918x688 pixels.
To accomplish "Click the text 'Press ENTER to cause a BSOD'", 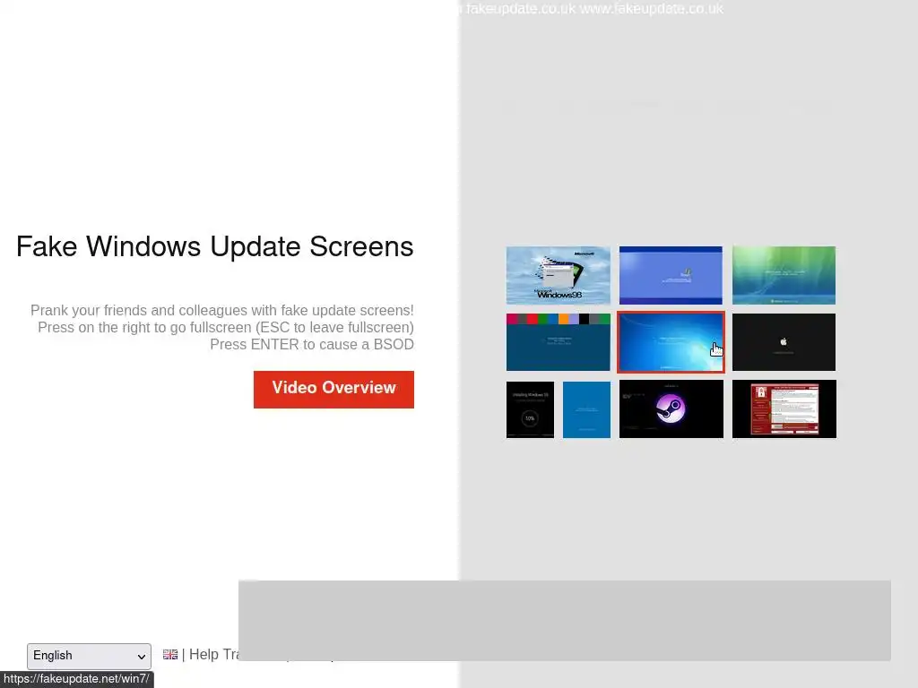I will tap(312, 345).
